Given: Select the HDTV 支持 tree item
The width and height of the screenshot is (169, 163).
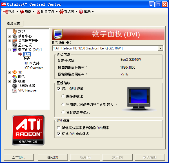Looking at the screenshot, I should click(32, 63).
